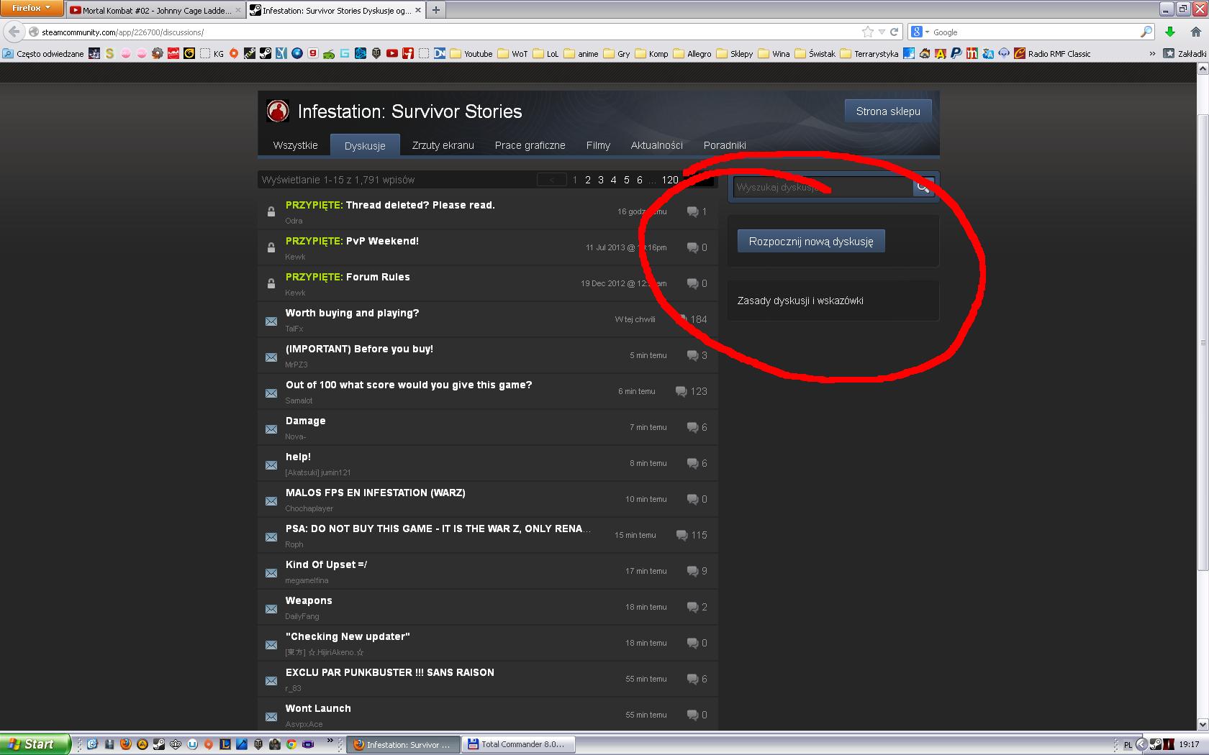The width and height of the screenshot is (1209, 755).
Task: Select the Filmy tab
Action: coord(598,145)
